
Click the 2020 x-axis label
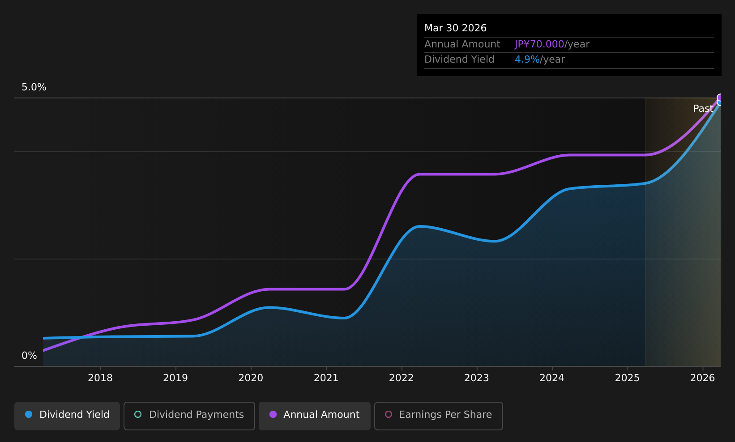(251, 378)
